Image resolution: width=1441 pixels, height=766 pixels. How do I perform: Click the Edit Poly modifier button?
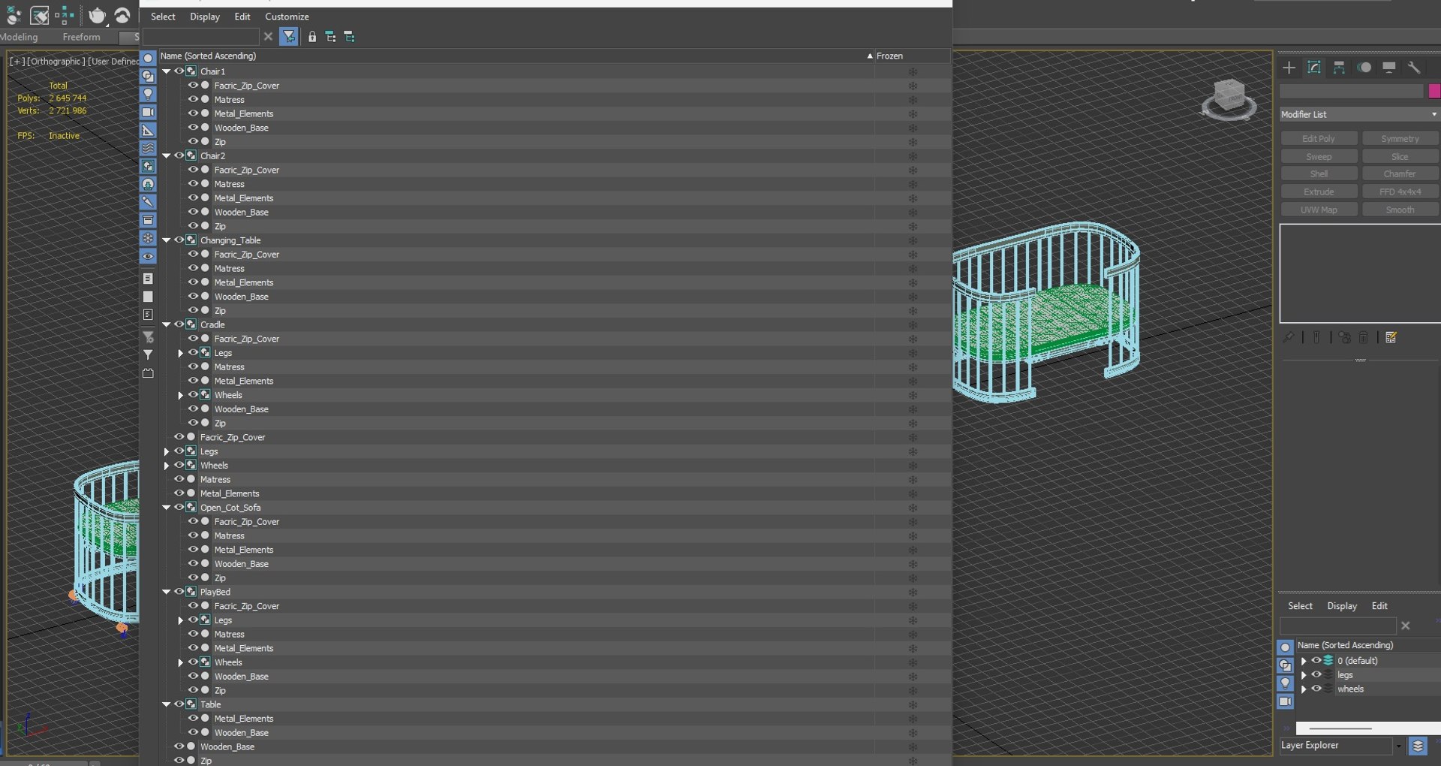point(1319,139)
